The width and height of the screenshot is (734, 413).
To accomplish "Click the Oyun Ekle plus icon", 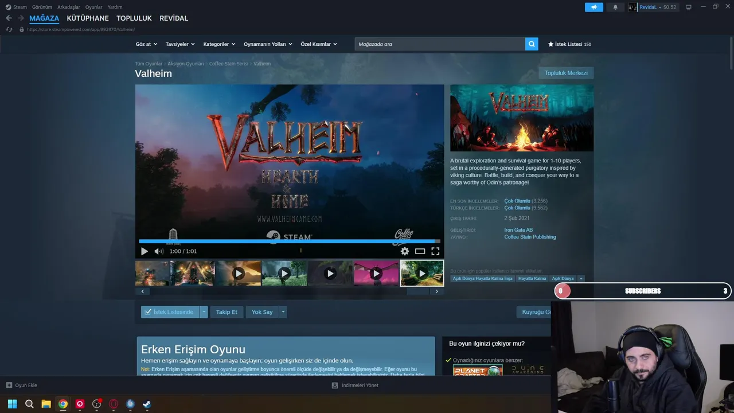I will (9, 385).
